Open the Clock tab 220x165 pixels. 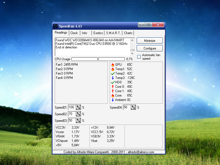(74, 33)
